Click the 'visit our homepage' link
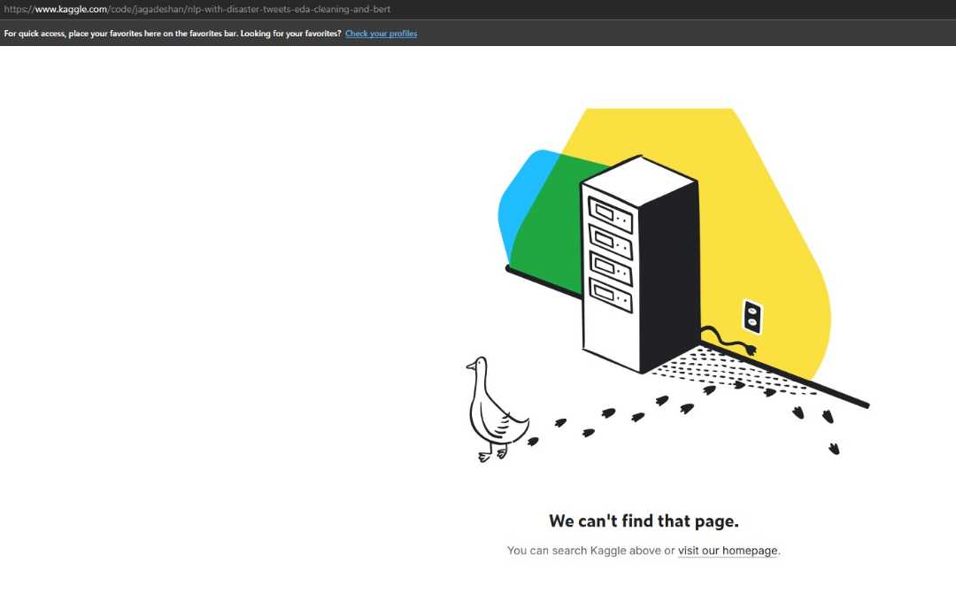This screenshot has width=956, height=601. [728, 551]
